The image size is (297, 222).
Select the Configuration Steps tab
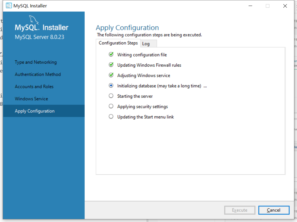118,43
